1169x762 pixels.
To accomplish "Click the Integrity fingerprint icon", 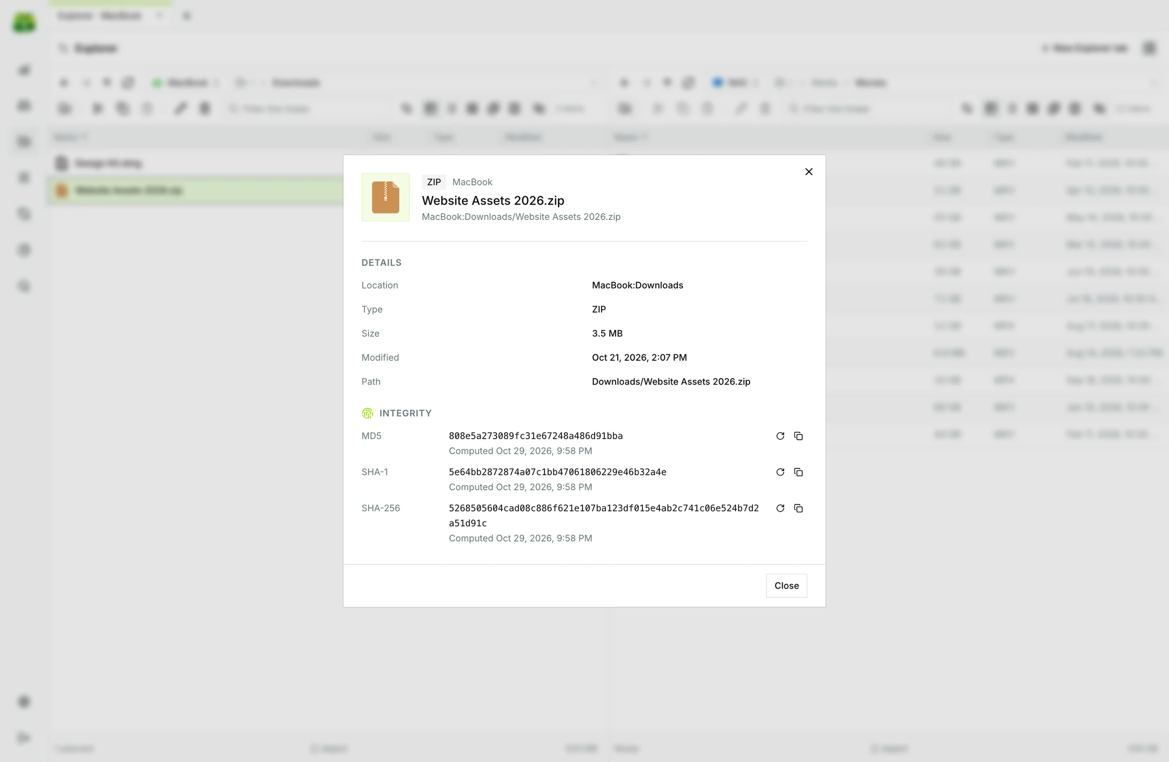I will [x=367, y=413].
